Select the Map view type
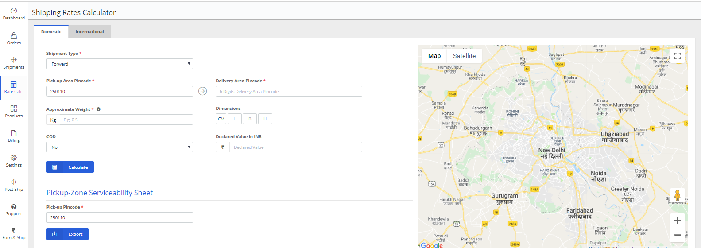The image size is (701, 248). click(x=434, y=56)
